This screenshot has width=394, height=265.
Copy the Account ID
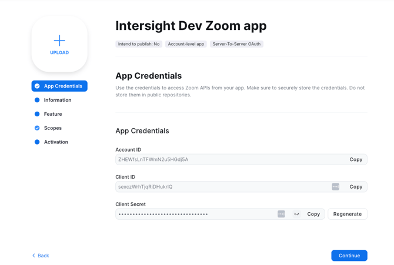point(356,159)
